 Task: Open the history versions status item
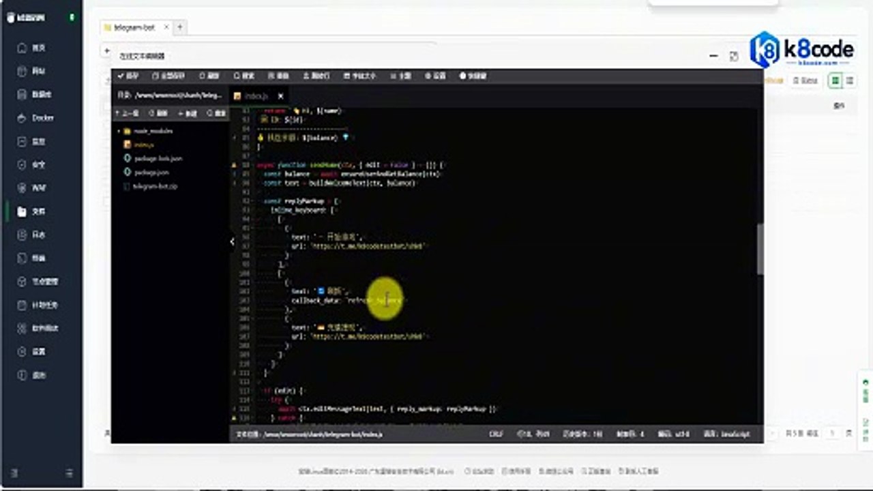click(582, 434)
